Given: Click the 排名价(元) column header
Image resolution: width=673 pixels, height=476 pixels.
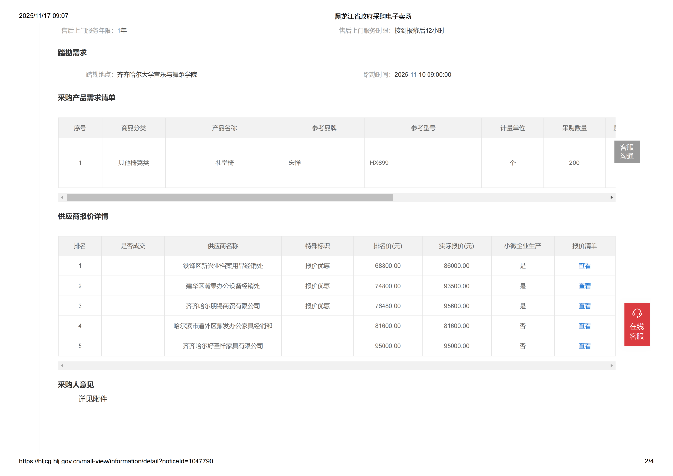Looking at the screenshot, I should (387, 246).
